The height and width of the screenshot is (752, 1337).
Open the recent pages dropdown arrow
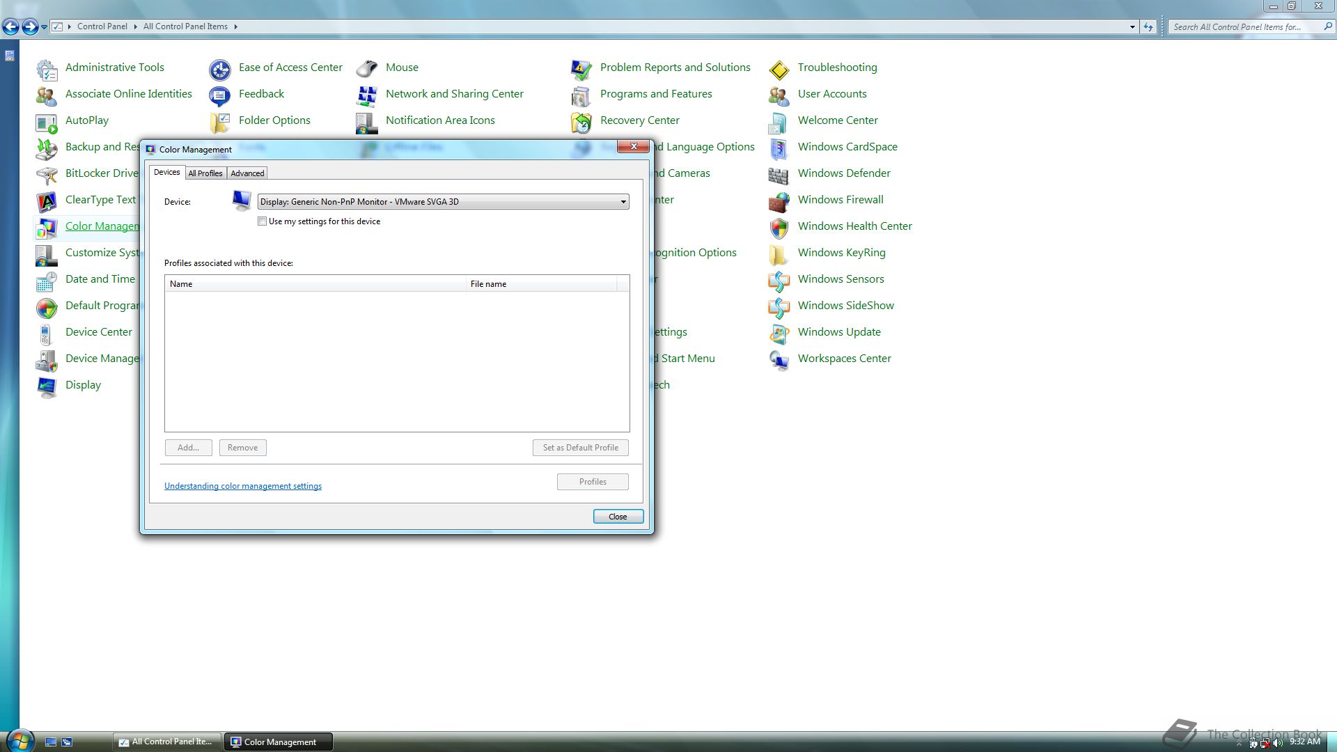pos(44,27)
